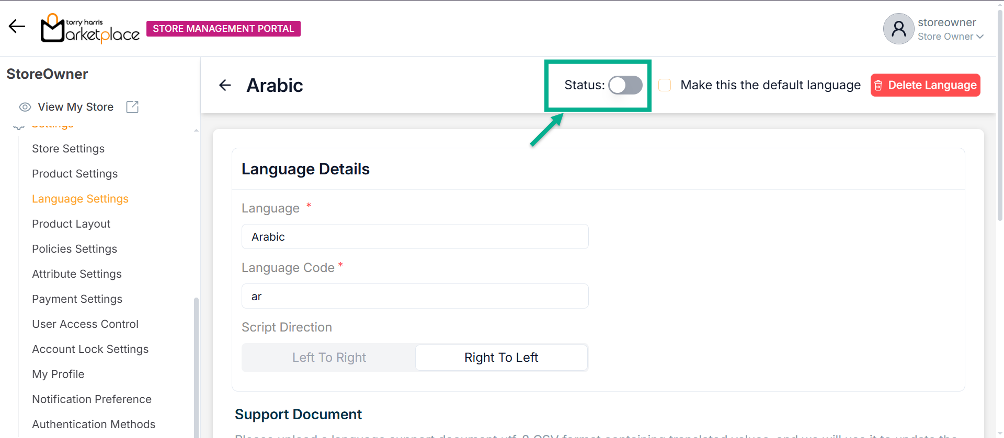Screen dimensions: 1004x438
Task: Click the Marketplace logo
Action: point(90,28)
